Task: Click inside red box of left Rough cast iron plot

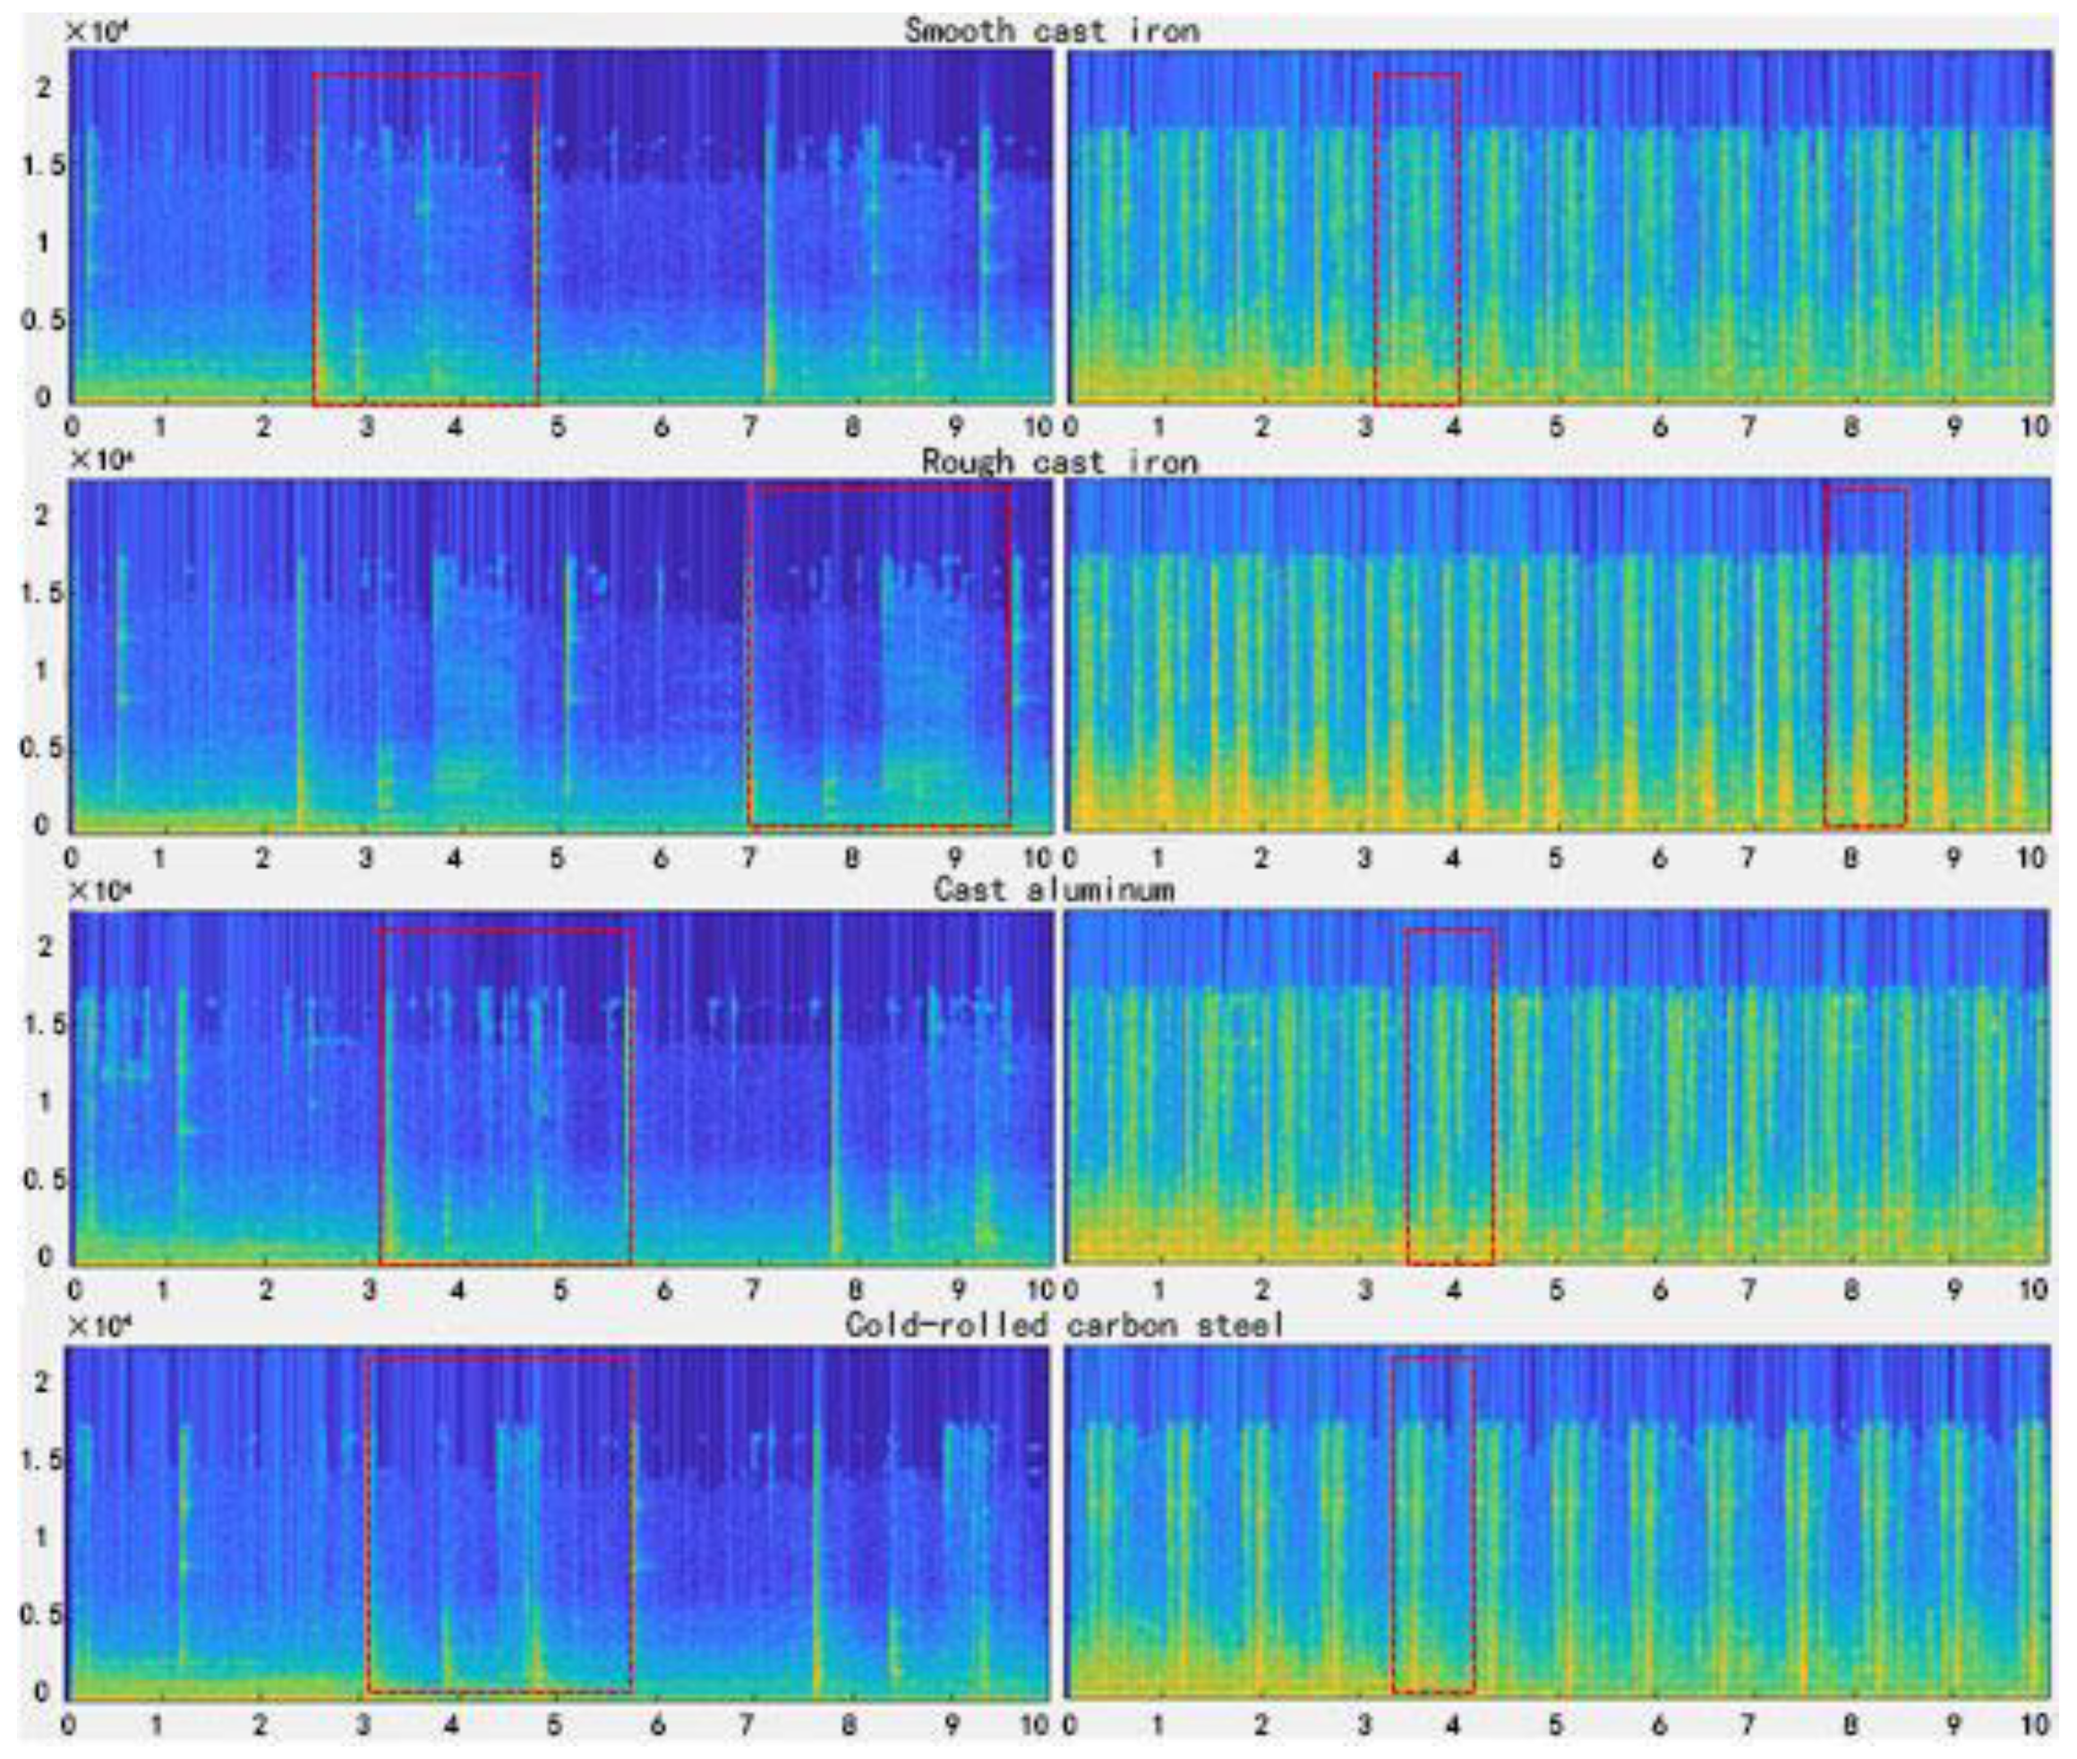Action: pos(880,656)
